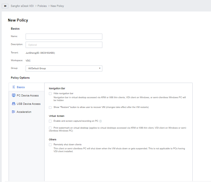
Task: Enable Show "Restore" button checkbox
Action: (x=50, y=107)
